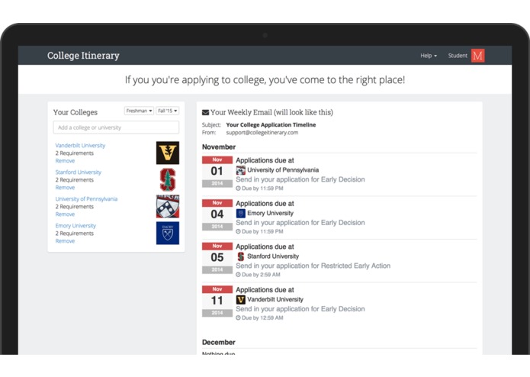Click the small Stanford icon in email timeline
The height and width of the screenshot is (377, 530).
[241, 256]
